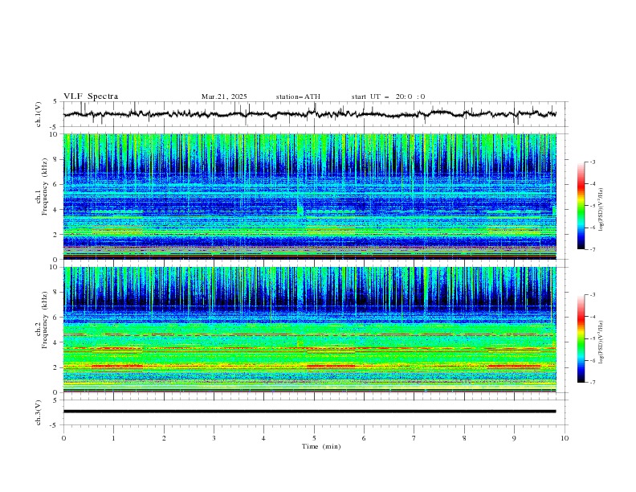
Task: Click the ch.2 "Frequency (kHz)" axis label
Action: coord(44,319)
